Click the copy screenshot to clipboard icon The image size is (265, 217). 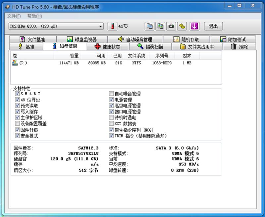pyautogui.click(x=160, y=26)
